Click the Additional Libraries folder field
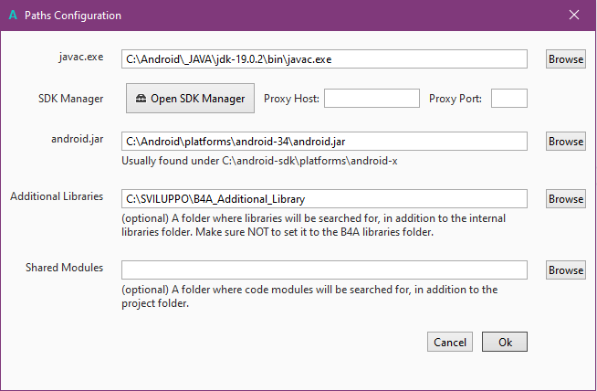Image resolution: width=597 pixels, height=391 pixels. [324, 198]
